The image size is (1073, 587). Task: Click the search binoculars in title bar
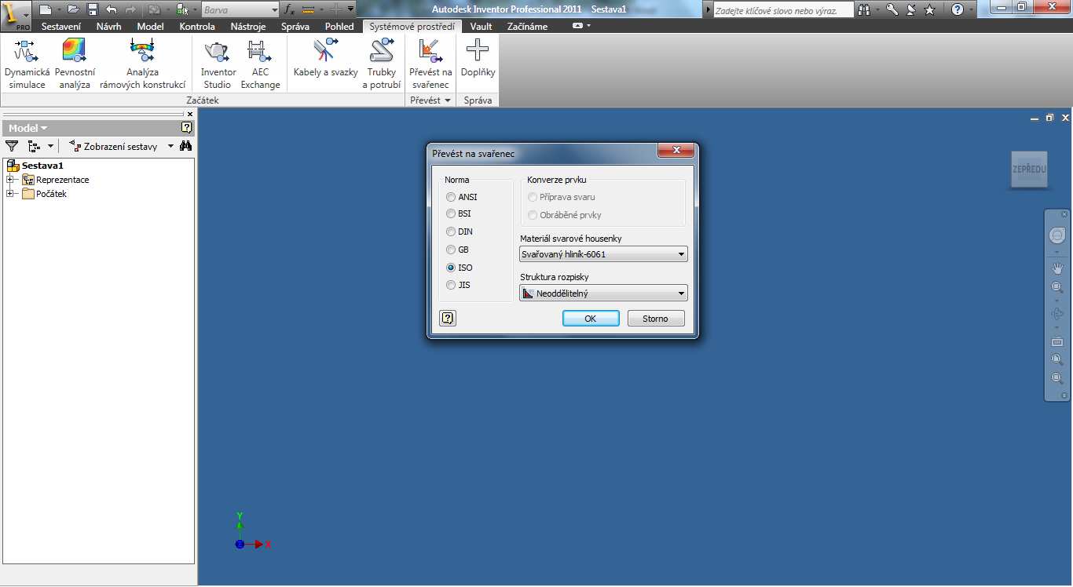(865, 9)
